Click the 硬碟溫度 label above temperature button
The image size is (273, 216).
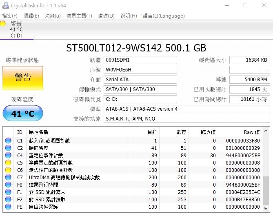tap(22, 99)
